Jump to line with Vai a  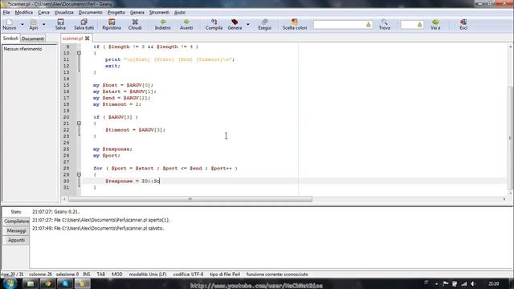tap(435, 25)
